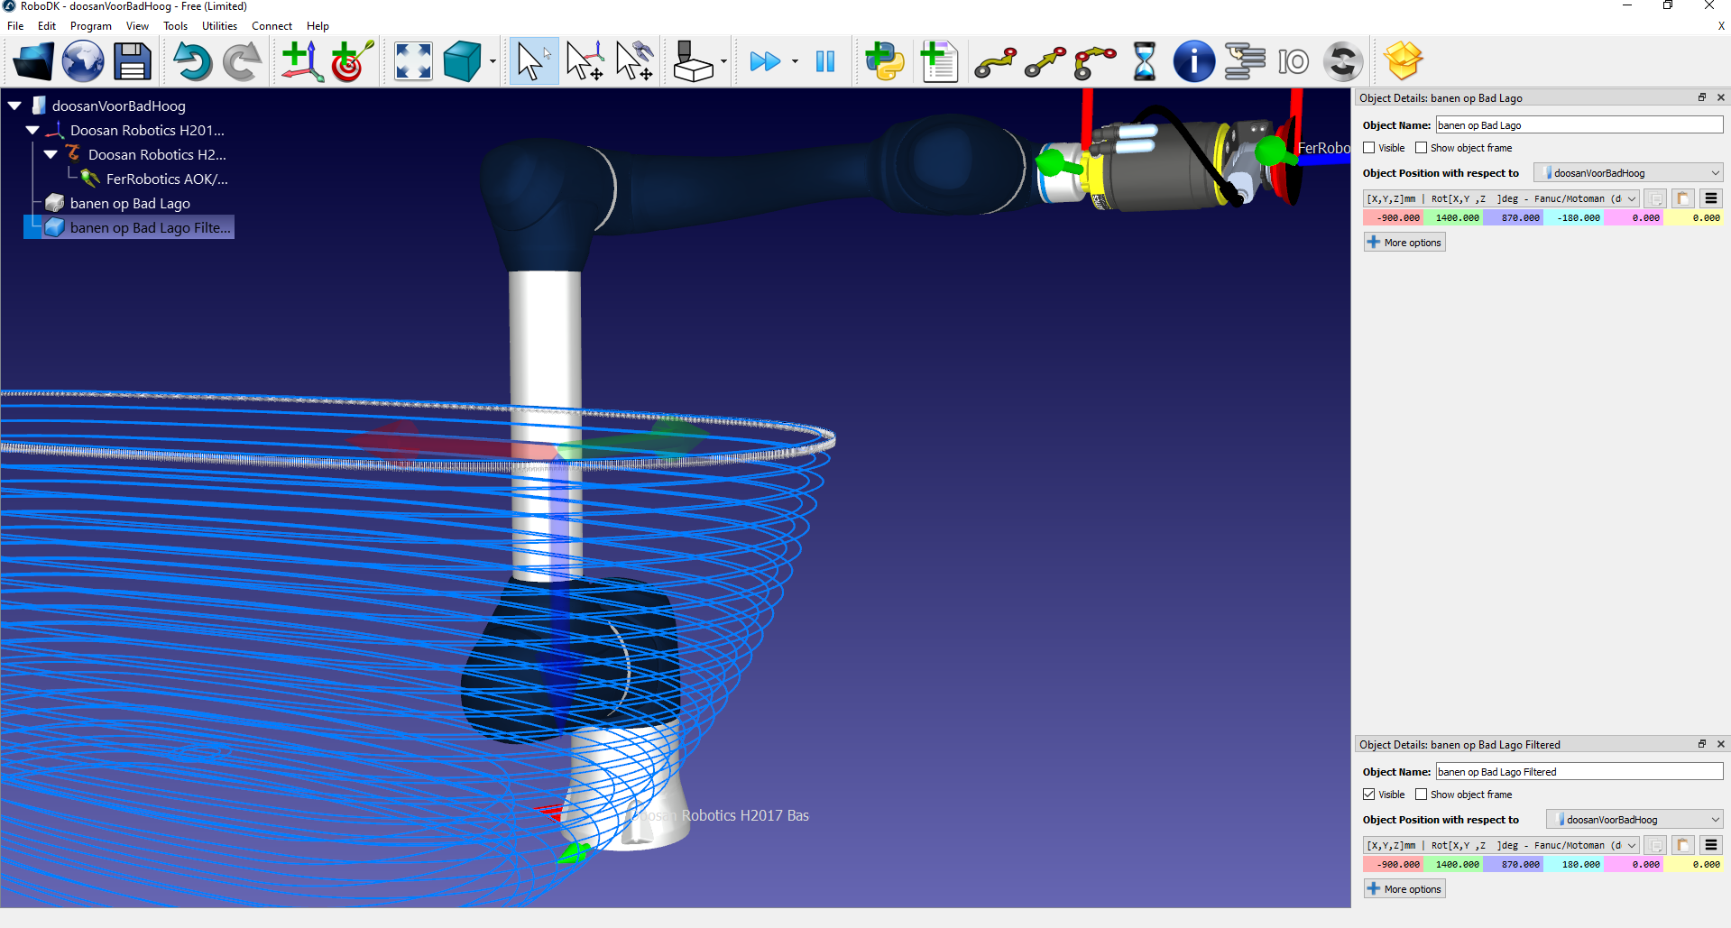Open the Program menu

pyautogui.click(x=91, y=26)
